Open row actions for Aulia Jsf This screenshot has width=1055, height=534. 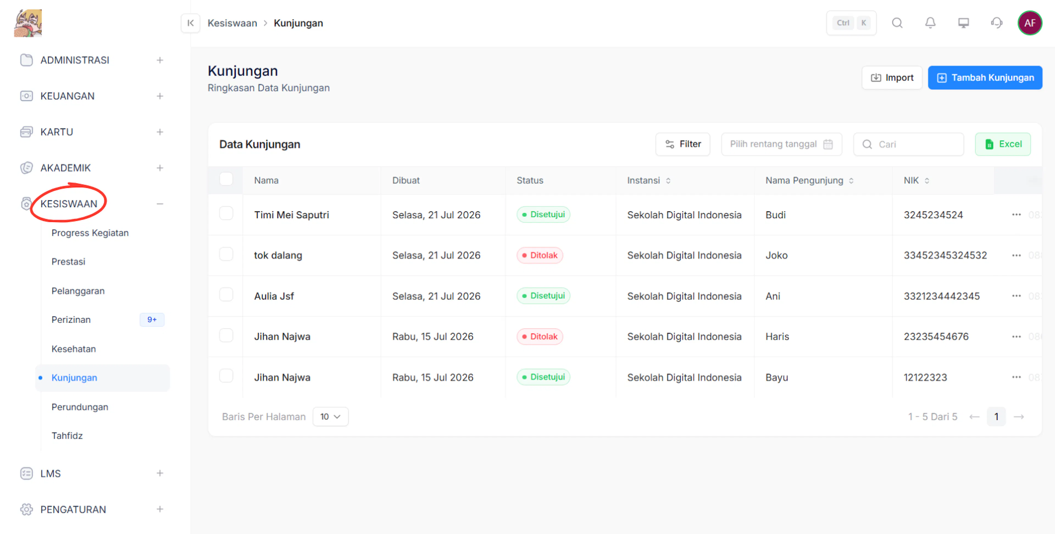point(1016,296)
